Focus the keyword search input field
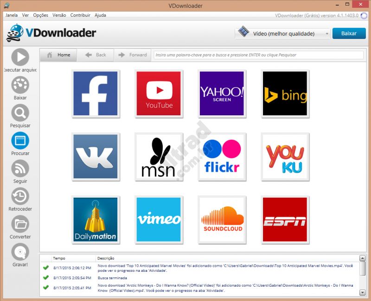The image size is (371, 301). 258,55
